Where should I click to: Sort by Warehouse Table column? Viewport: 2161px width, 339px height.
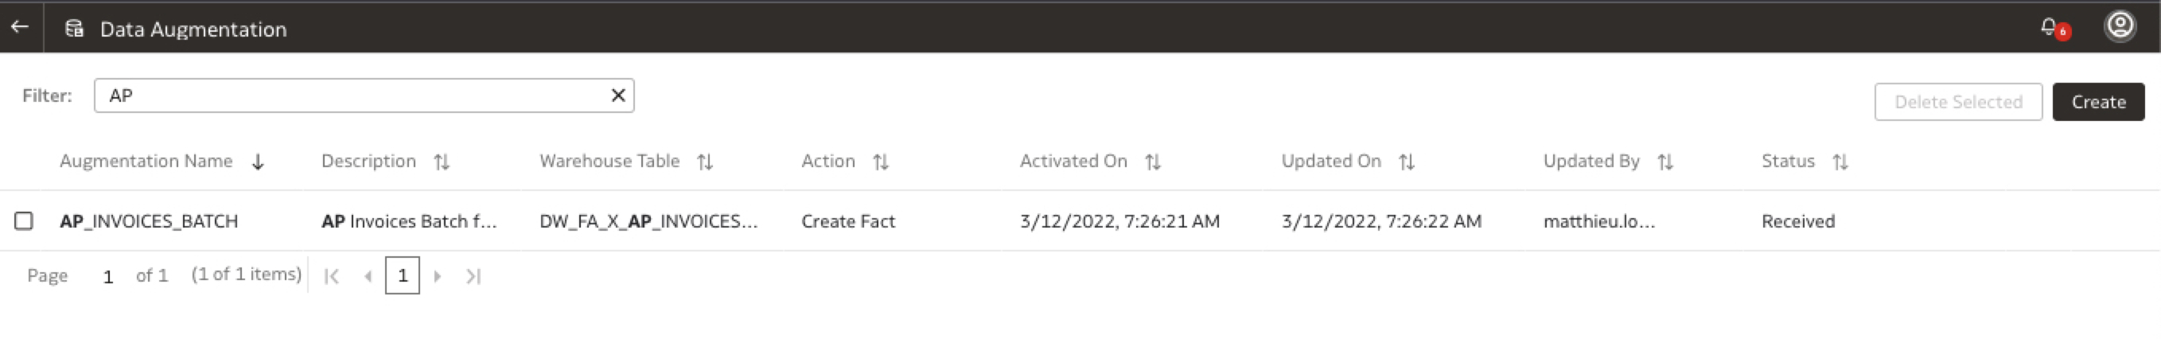point(705,162)
